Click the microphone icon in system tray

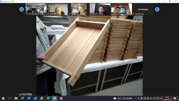point(142,98)
